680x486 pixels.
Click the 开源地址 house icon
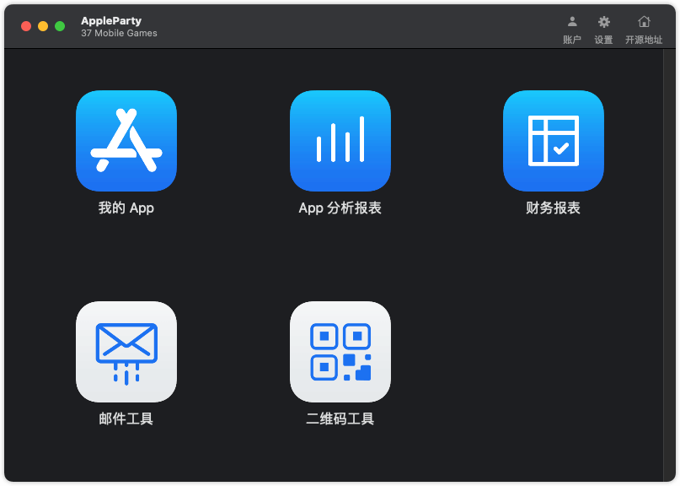[644, 21]
